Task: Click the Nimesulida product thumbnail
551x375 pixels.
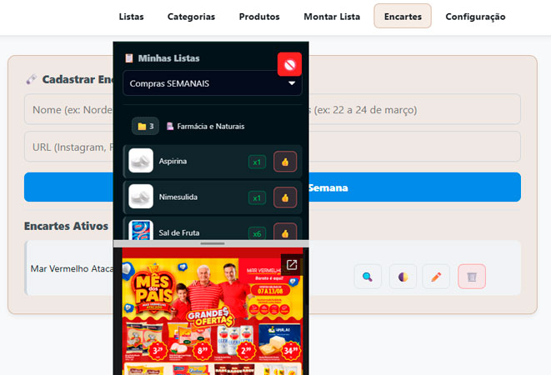Action: click(x=141, y=196)
